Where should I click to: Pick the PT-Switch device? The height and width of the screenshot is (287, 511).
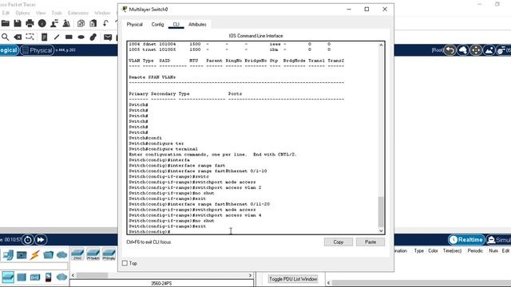point(93,254)
